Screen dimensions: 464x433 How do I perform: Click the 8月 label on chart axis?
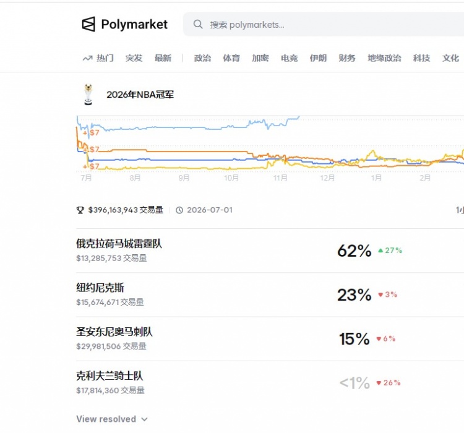point(135,178)
